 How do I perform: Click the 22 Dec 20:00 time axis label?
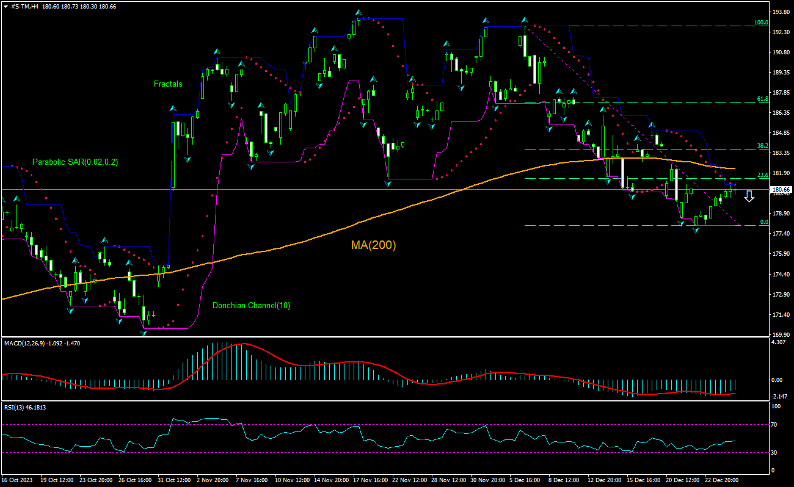[x=723, y=480]
